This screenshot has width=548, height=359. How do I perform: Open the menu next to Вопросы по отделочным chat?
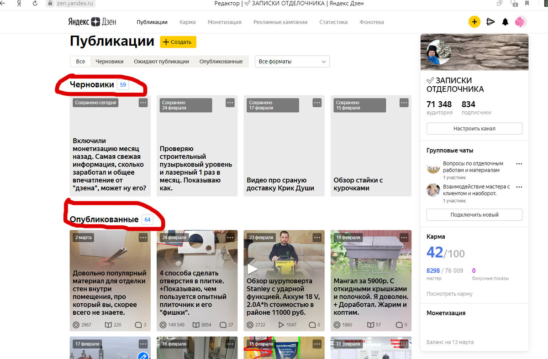(519, 163)
